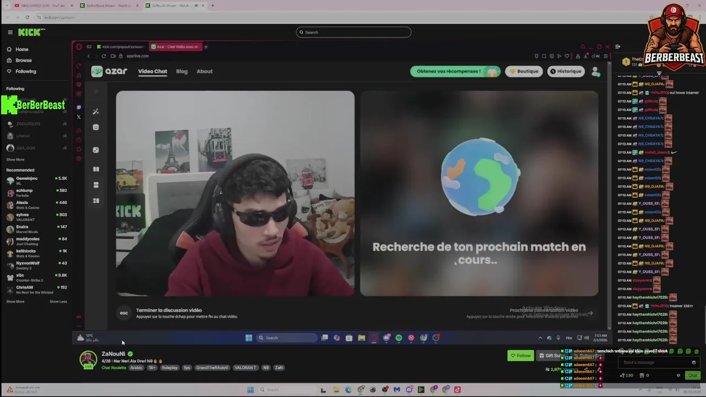Click the Kick search field

pos(354,32)
